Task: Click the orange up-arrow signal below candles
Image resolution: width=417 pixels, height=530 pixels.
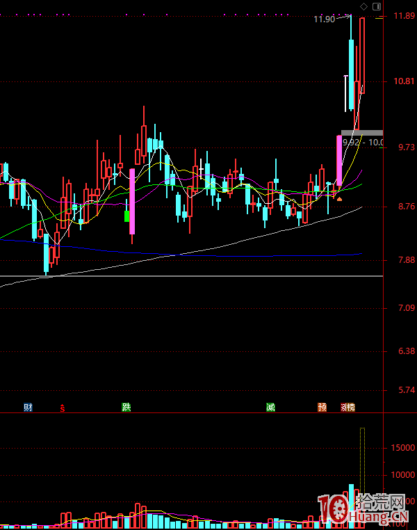Action: coord(339,199)
